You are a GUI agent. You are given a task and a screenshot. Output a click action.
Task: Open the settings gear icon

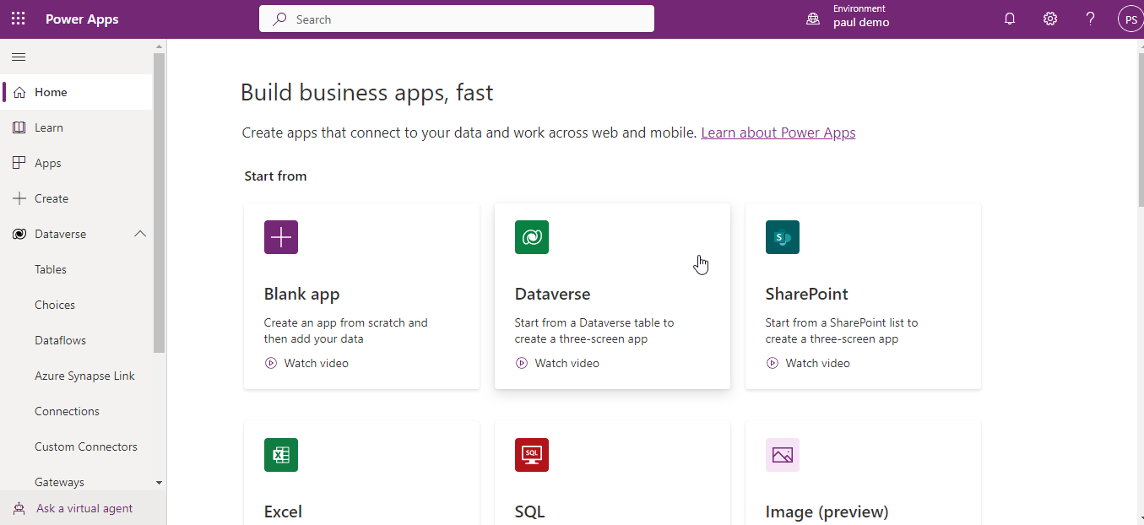tap(1049, 19)
